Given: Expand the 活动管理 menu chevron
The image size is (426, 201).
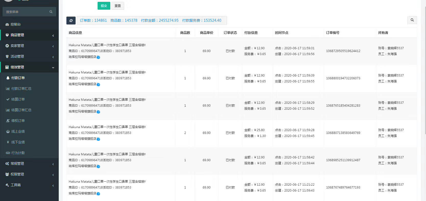Looking at the screenshot, I should [53, 57].
